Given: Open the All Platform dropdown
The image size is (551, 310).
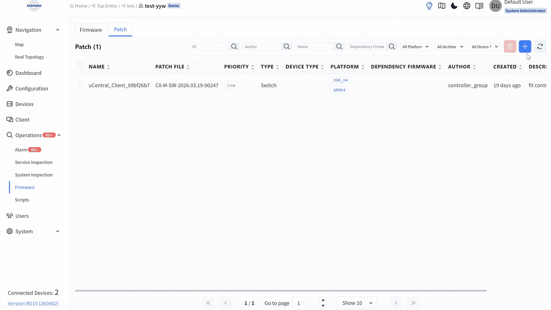Looking at the screenshot, I should (415, 46).
